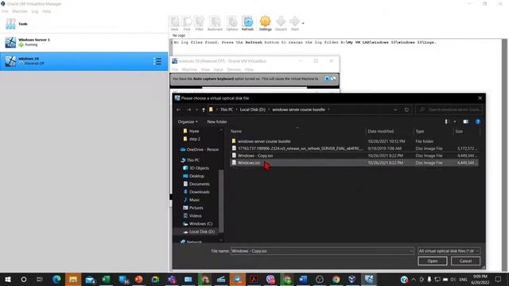Viewport: 509px width, 286px height.
Task: Click the Options toolbar icon
Action: (x=231, y=23)
